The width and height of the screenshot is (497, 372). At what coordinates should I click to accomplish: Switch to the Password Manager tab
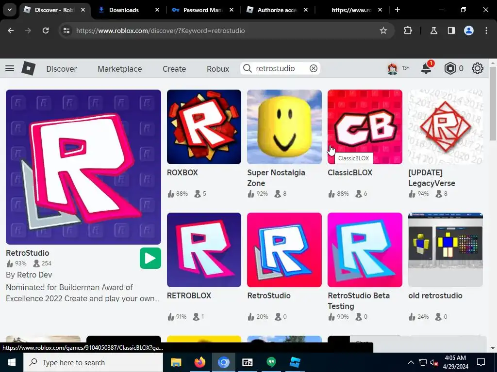coord(203,10)
